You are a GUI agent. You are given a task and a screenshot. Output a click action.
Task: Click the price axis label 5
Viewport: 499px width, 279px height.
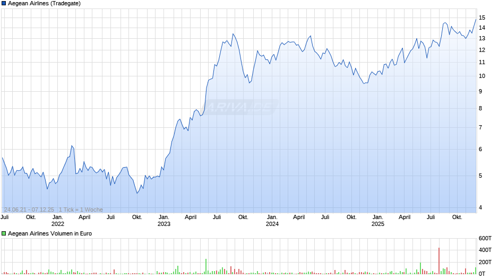click(480, 176)
